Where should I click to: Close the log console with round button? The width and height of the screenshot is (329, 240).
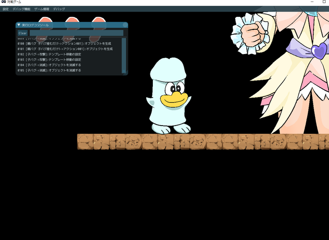tap(125, 25)
